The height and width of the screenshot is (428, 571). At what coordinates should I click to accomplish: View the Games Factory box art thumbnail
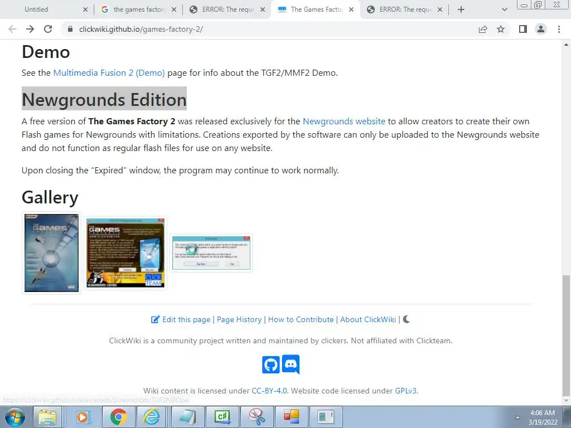pyautogui.click(x=51, y=253)
